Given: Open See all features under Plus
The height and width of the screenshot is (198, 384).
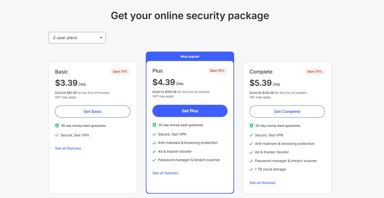Looking at the screenshot, I should 165,173.
